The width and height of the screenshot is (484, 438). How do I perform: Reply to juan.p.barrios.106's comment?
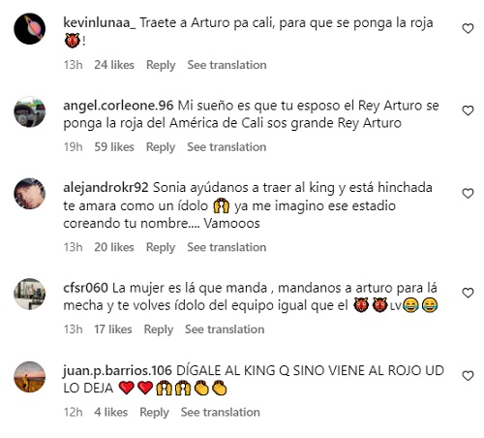154,412
